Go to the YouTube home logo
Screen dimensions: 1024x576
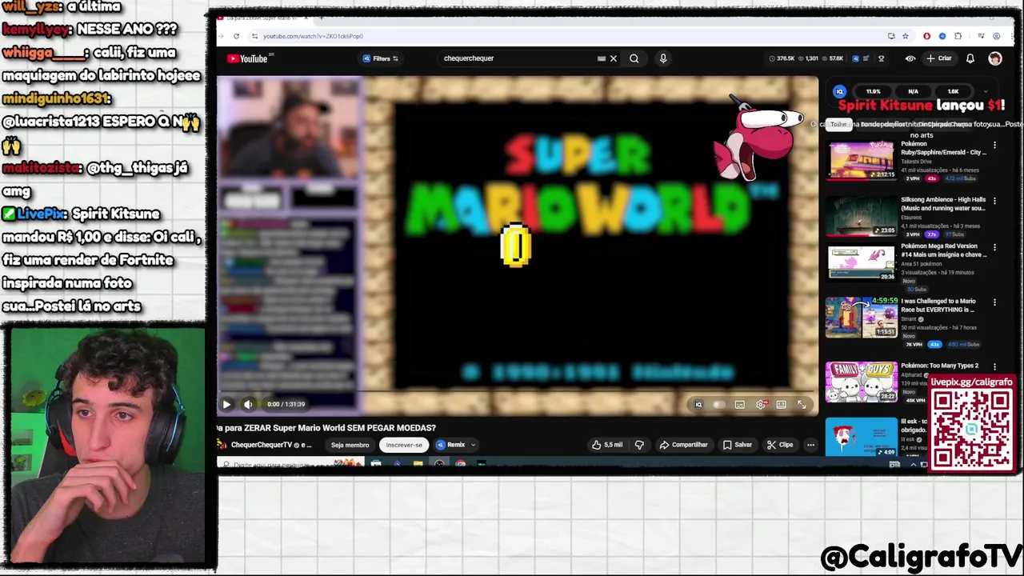247,58
